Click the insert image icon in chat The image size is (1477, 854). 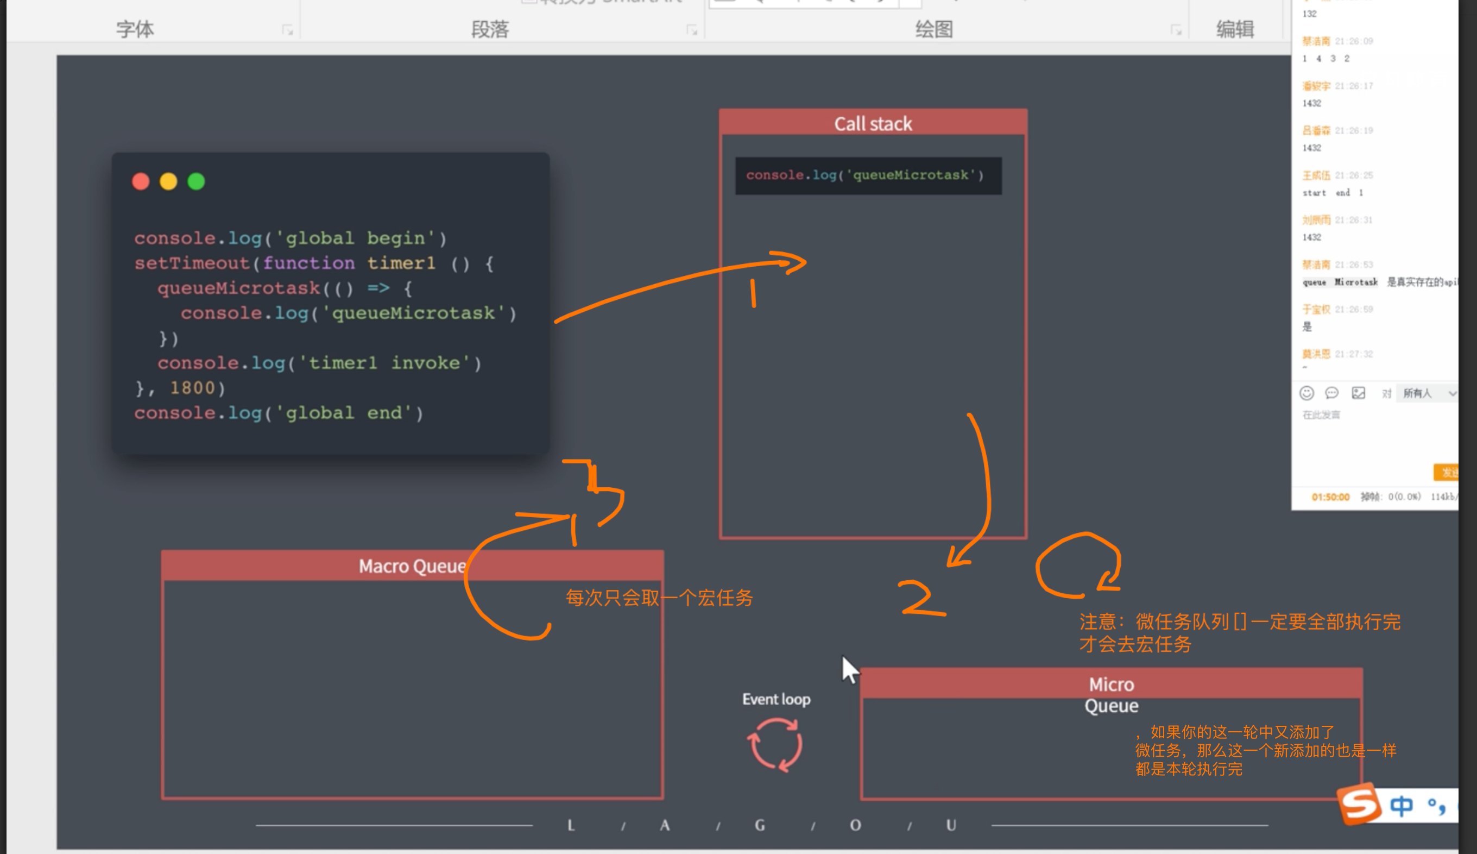coord(1358,393)
